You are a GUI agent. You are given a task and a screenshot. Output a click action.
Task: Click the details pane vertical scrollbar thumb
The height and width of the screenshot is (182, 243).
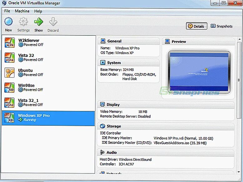coord(239,80)
